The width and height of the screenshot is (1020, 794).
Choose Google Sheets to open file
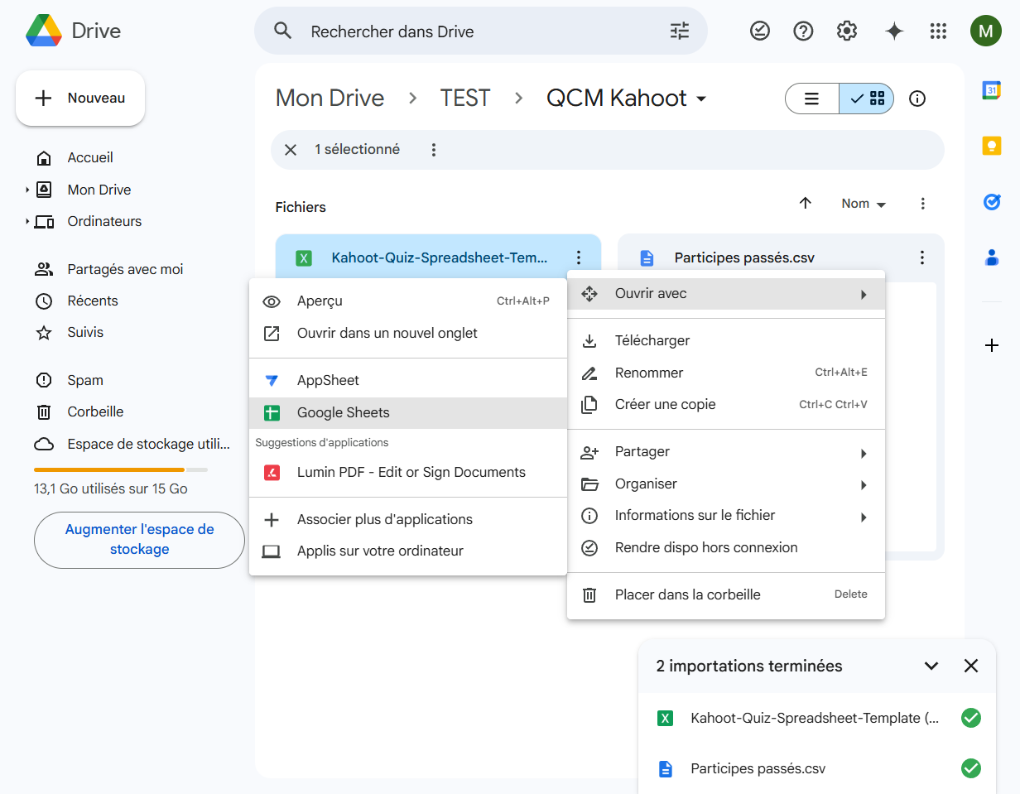click(408, 412)
